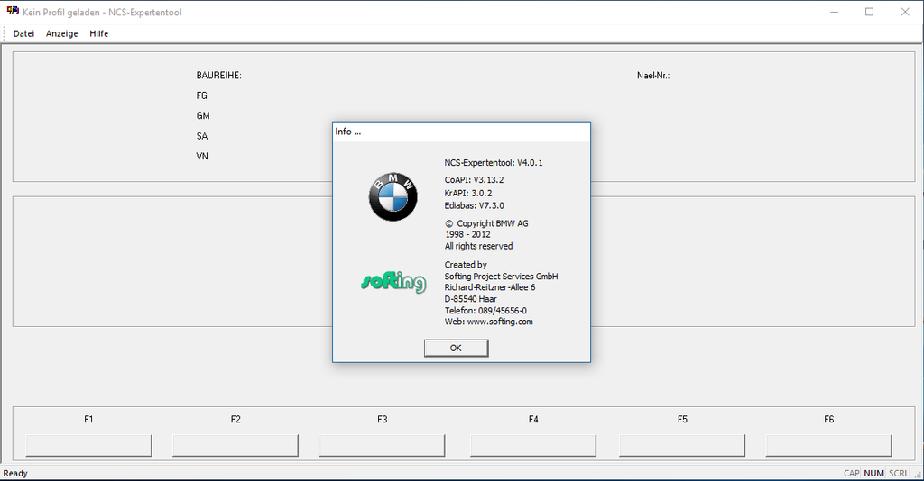Open the Hilfe menu
Screen dimensions: 924x481
(x=99, y=33)
